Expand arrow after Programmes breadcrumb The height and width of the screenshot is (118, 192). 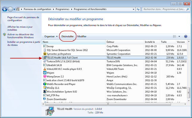click(72, 9)
